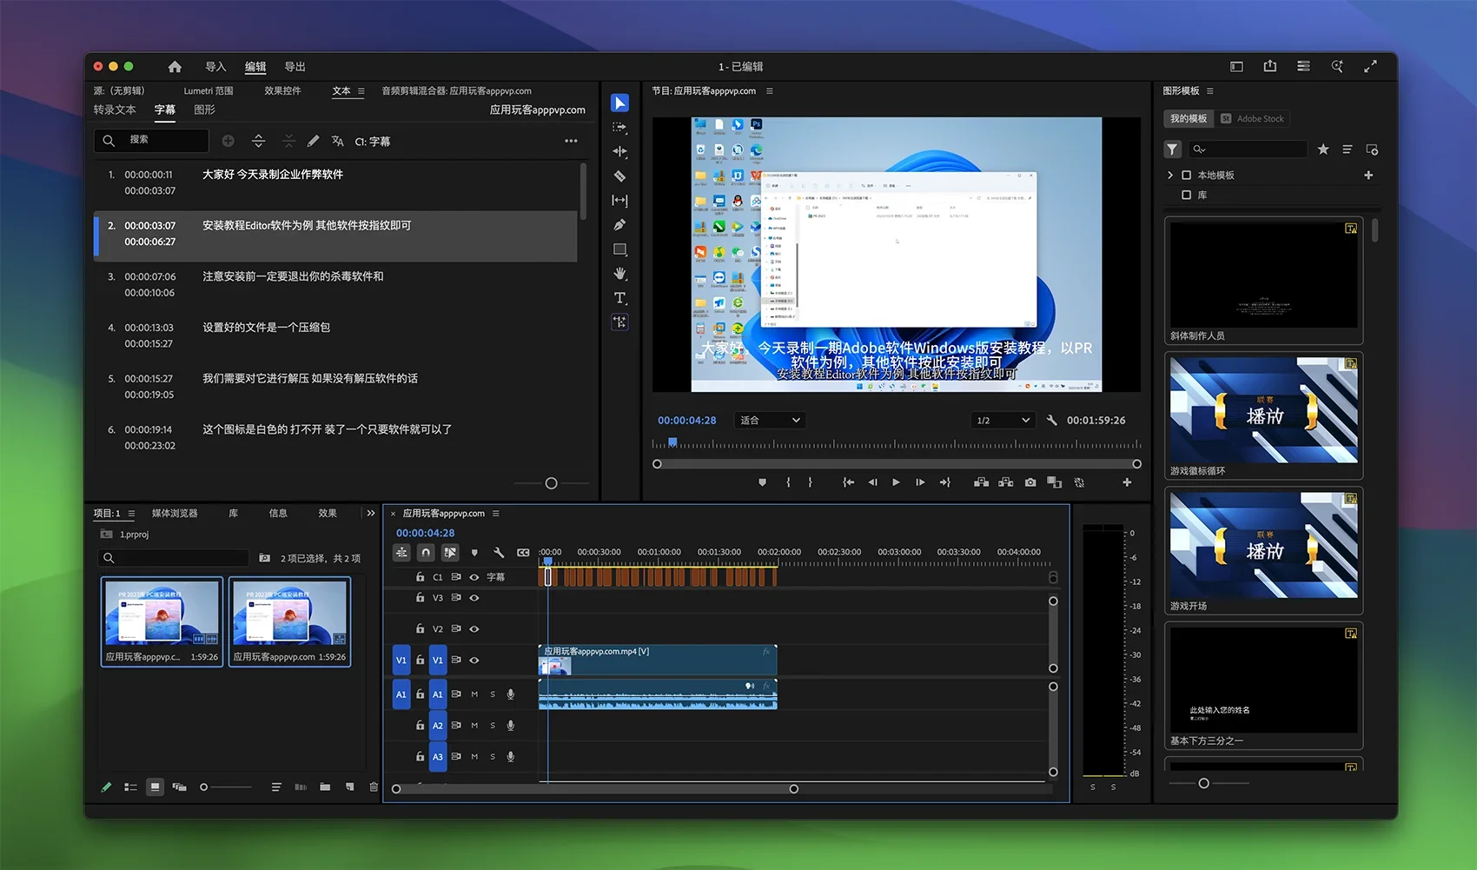Select caption 3 注意安装前一定要退出你的杀毒软件和
Screen dimensions: 1477x870
[x=335, y=285]
